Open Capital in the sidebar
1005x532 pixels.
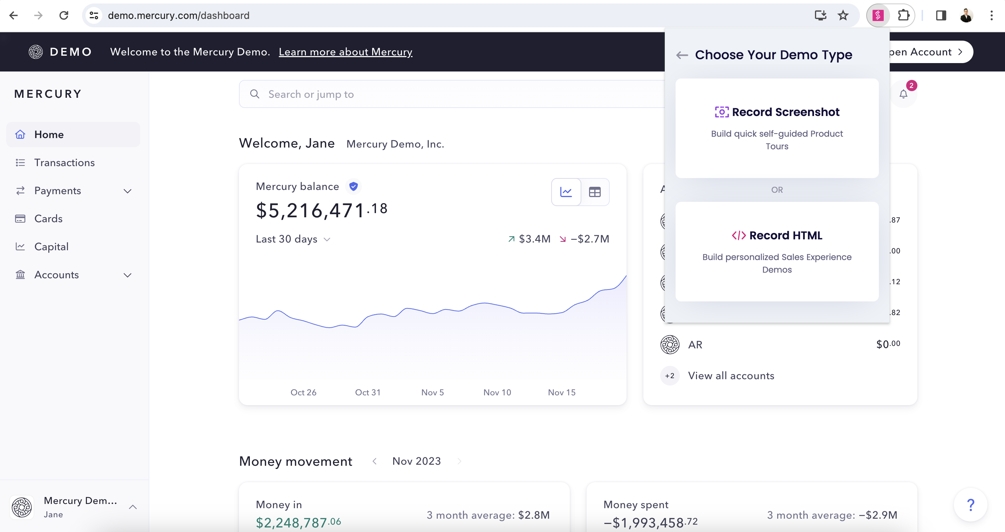[73, 247]
